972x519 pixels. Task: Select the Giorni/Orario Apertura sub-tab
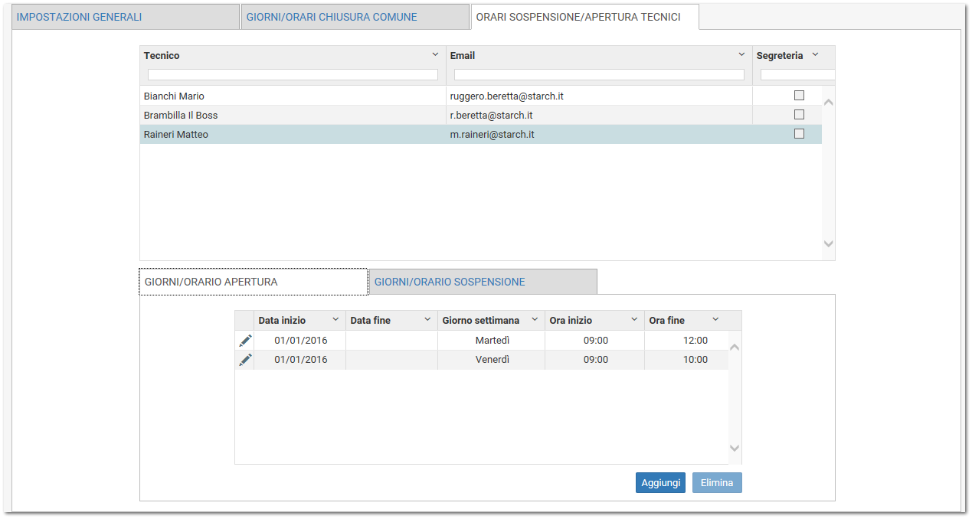click(x=254, y=282)
